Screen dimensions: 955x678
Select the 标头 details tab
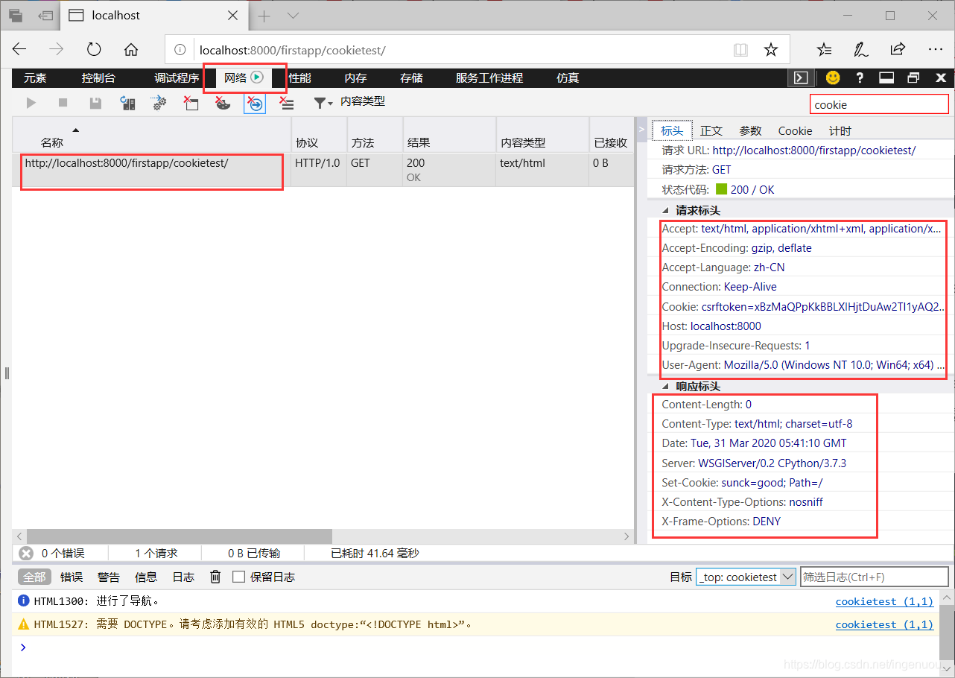coord(672,130)
